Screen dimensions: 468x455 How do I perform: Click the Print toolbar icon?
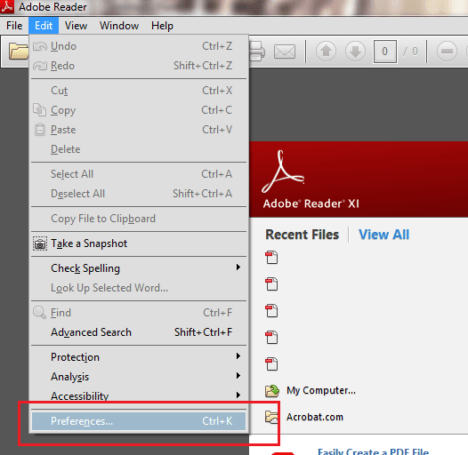[x=257, y=52]
